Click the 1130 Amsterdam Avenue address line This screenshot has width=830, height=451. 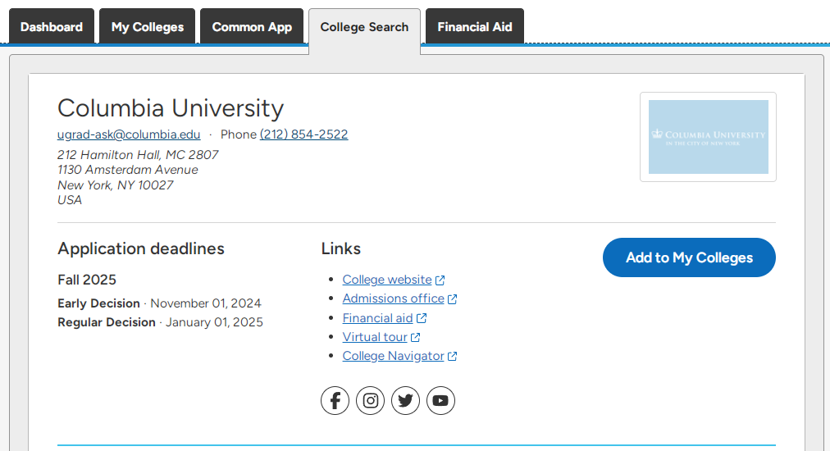[x=128, y=170]
